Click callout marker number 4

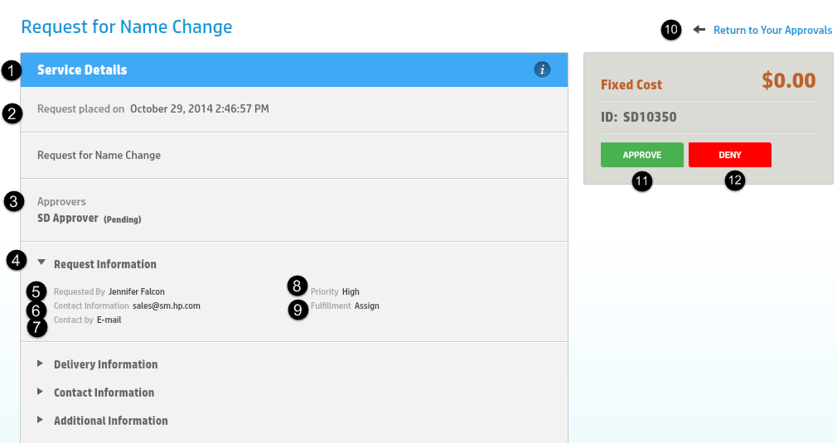point(16,260)
